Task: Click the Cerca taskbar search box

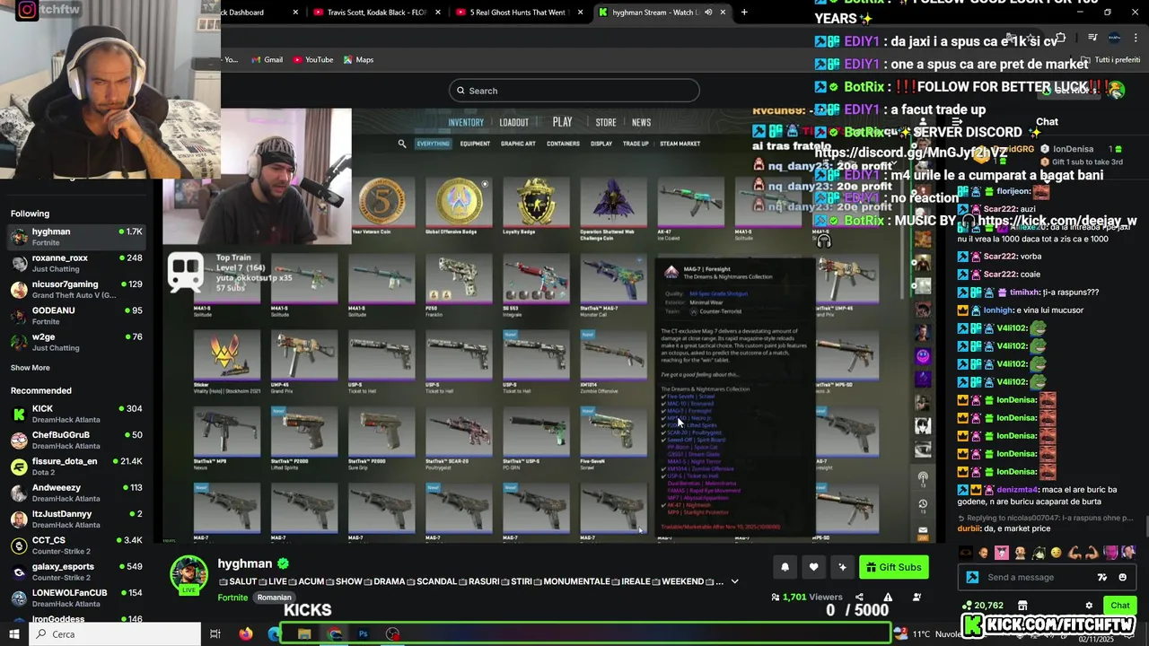Action: [115, 634]
